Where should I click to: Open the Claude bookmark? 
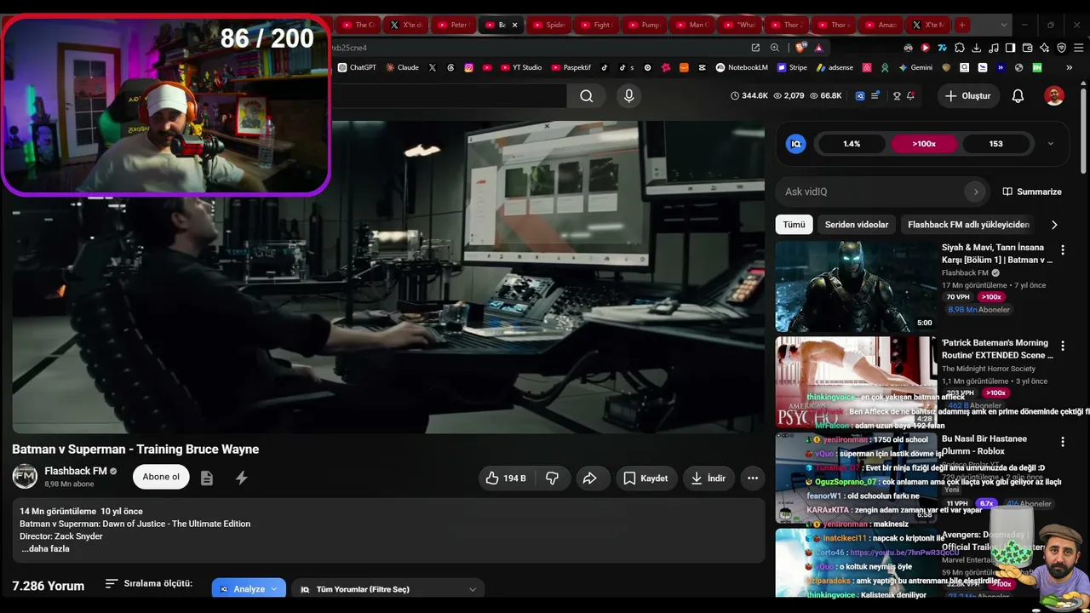[402, 67]
